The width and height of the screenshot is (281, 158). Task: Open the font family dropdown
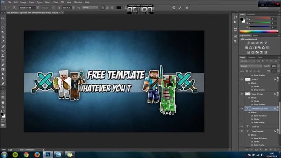(x=38, y=8)
